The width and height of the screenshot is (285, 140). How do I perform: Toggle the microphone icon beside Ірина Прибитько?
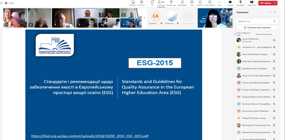[274, 40]
